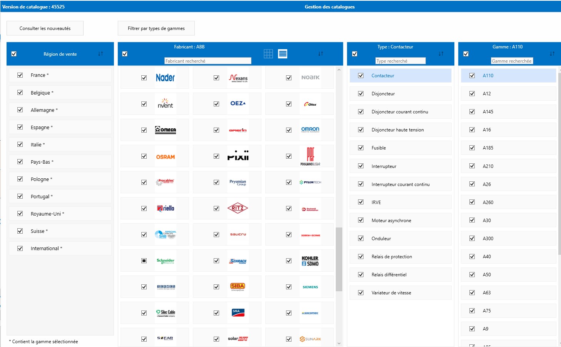The width and height of the screenshot is (561, 347).
Task: Select the Allemagne region row
Action: click(60, 110)
